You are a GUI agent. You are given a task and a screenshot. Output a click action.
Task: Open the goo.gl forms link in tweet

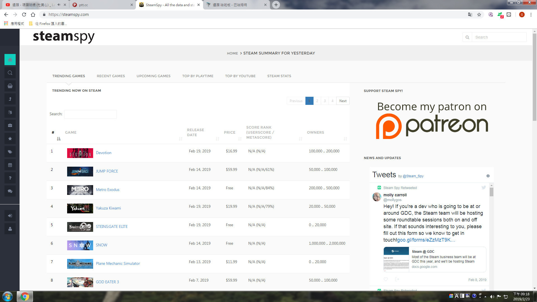426,240
